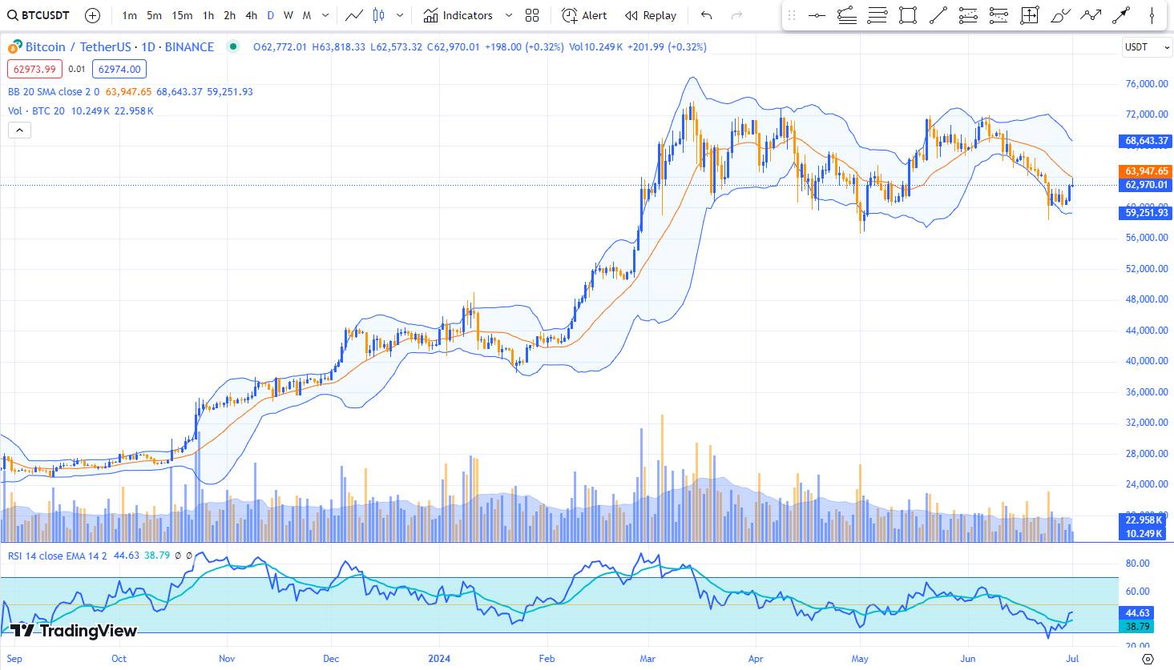Expand the favorite indicators dropdown
Image resolution: width=1174 pixels, height=670 pixels.
509,15
